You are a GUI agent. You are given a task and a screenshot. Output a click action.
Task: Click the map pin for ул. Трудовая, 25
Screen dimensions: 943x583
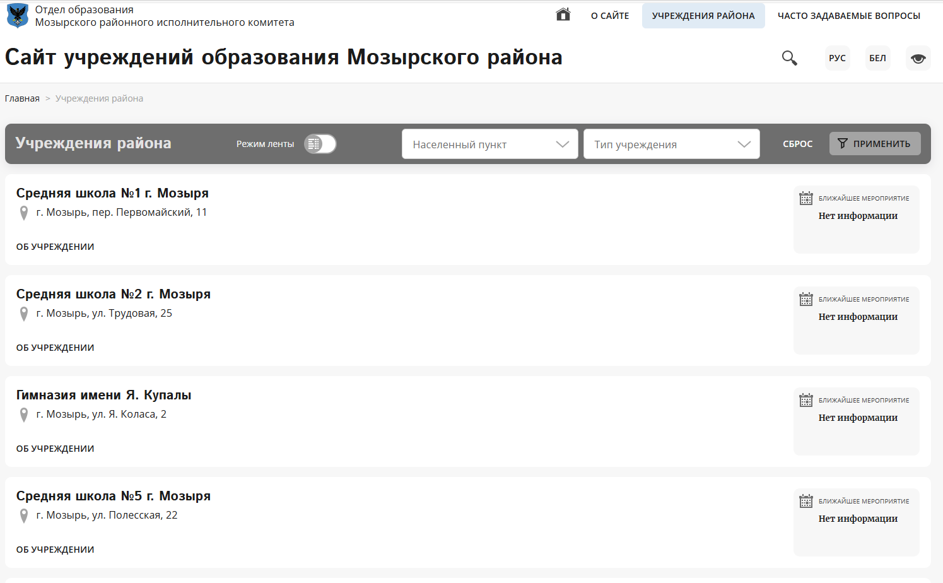24,314
